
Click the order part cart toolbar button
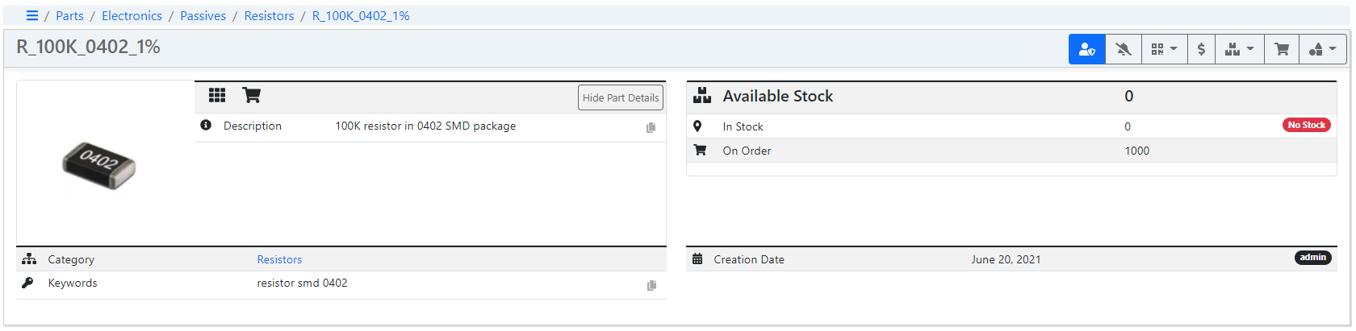coord(1281,49)
